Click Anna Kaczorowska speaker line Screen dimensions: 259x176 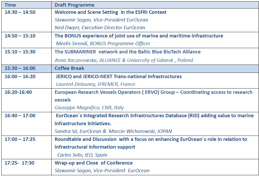click(124, 60)
